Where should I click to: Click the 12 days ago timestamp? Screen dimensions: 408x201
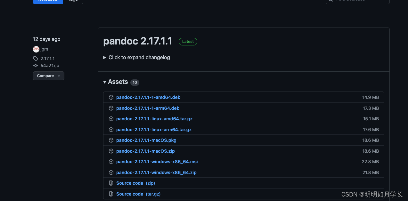coord(46,39)
